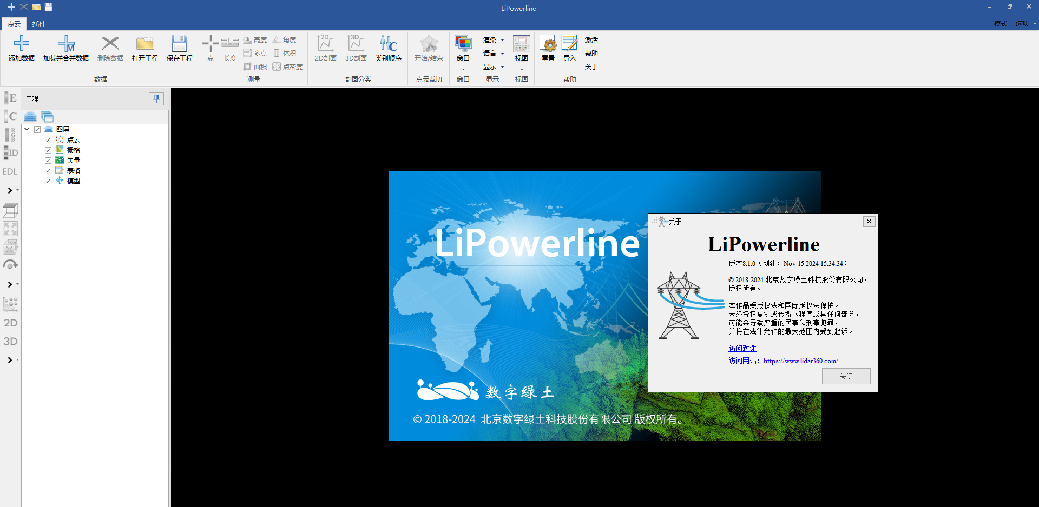Screen dimensions: 1039x507
Task: Click the Add Data (添加数据) icon
Action: 22,44
